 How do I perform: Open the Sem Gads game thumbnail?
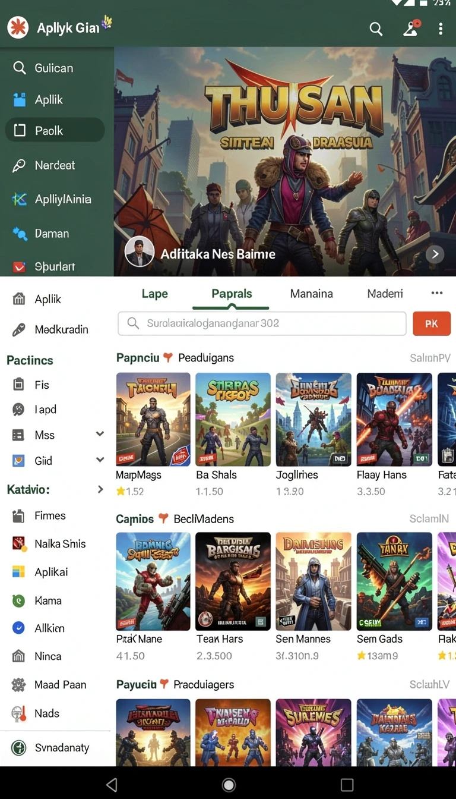(394, 581)
